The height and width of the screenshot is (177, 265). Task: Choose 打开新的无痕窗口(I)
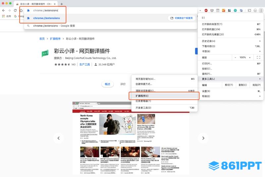click(x=231, y=34)
